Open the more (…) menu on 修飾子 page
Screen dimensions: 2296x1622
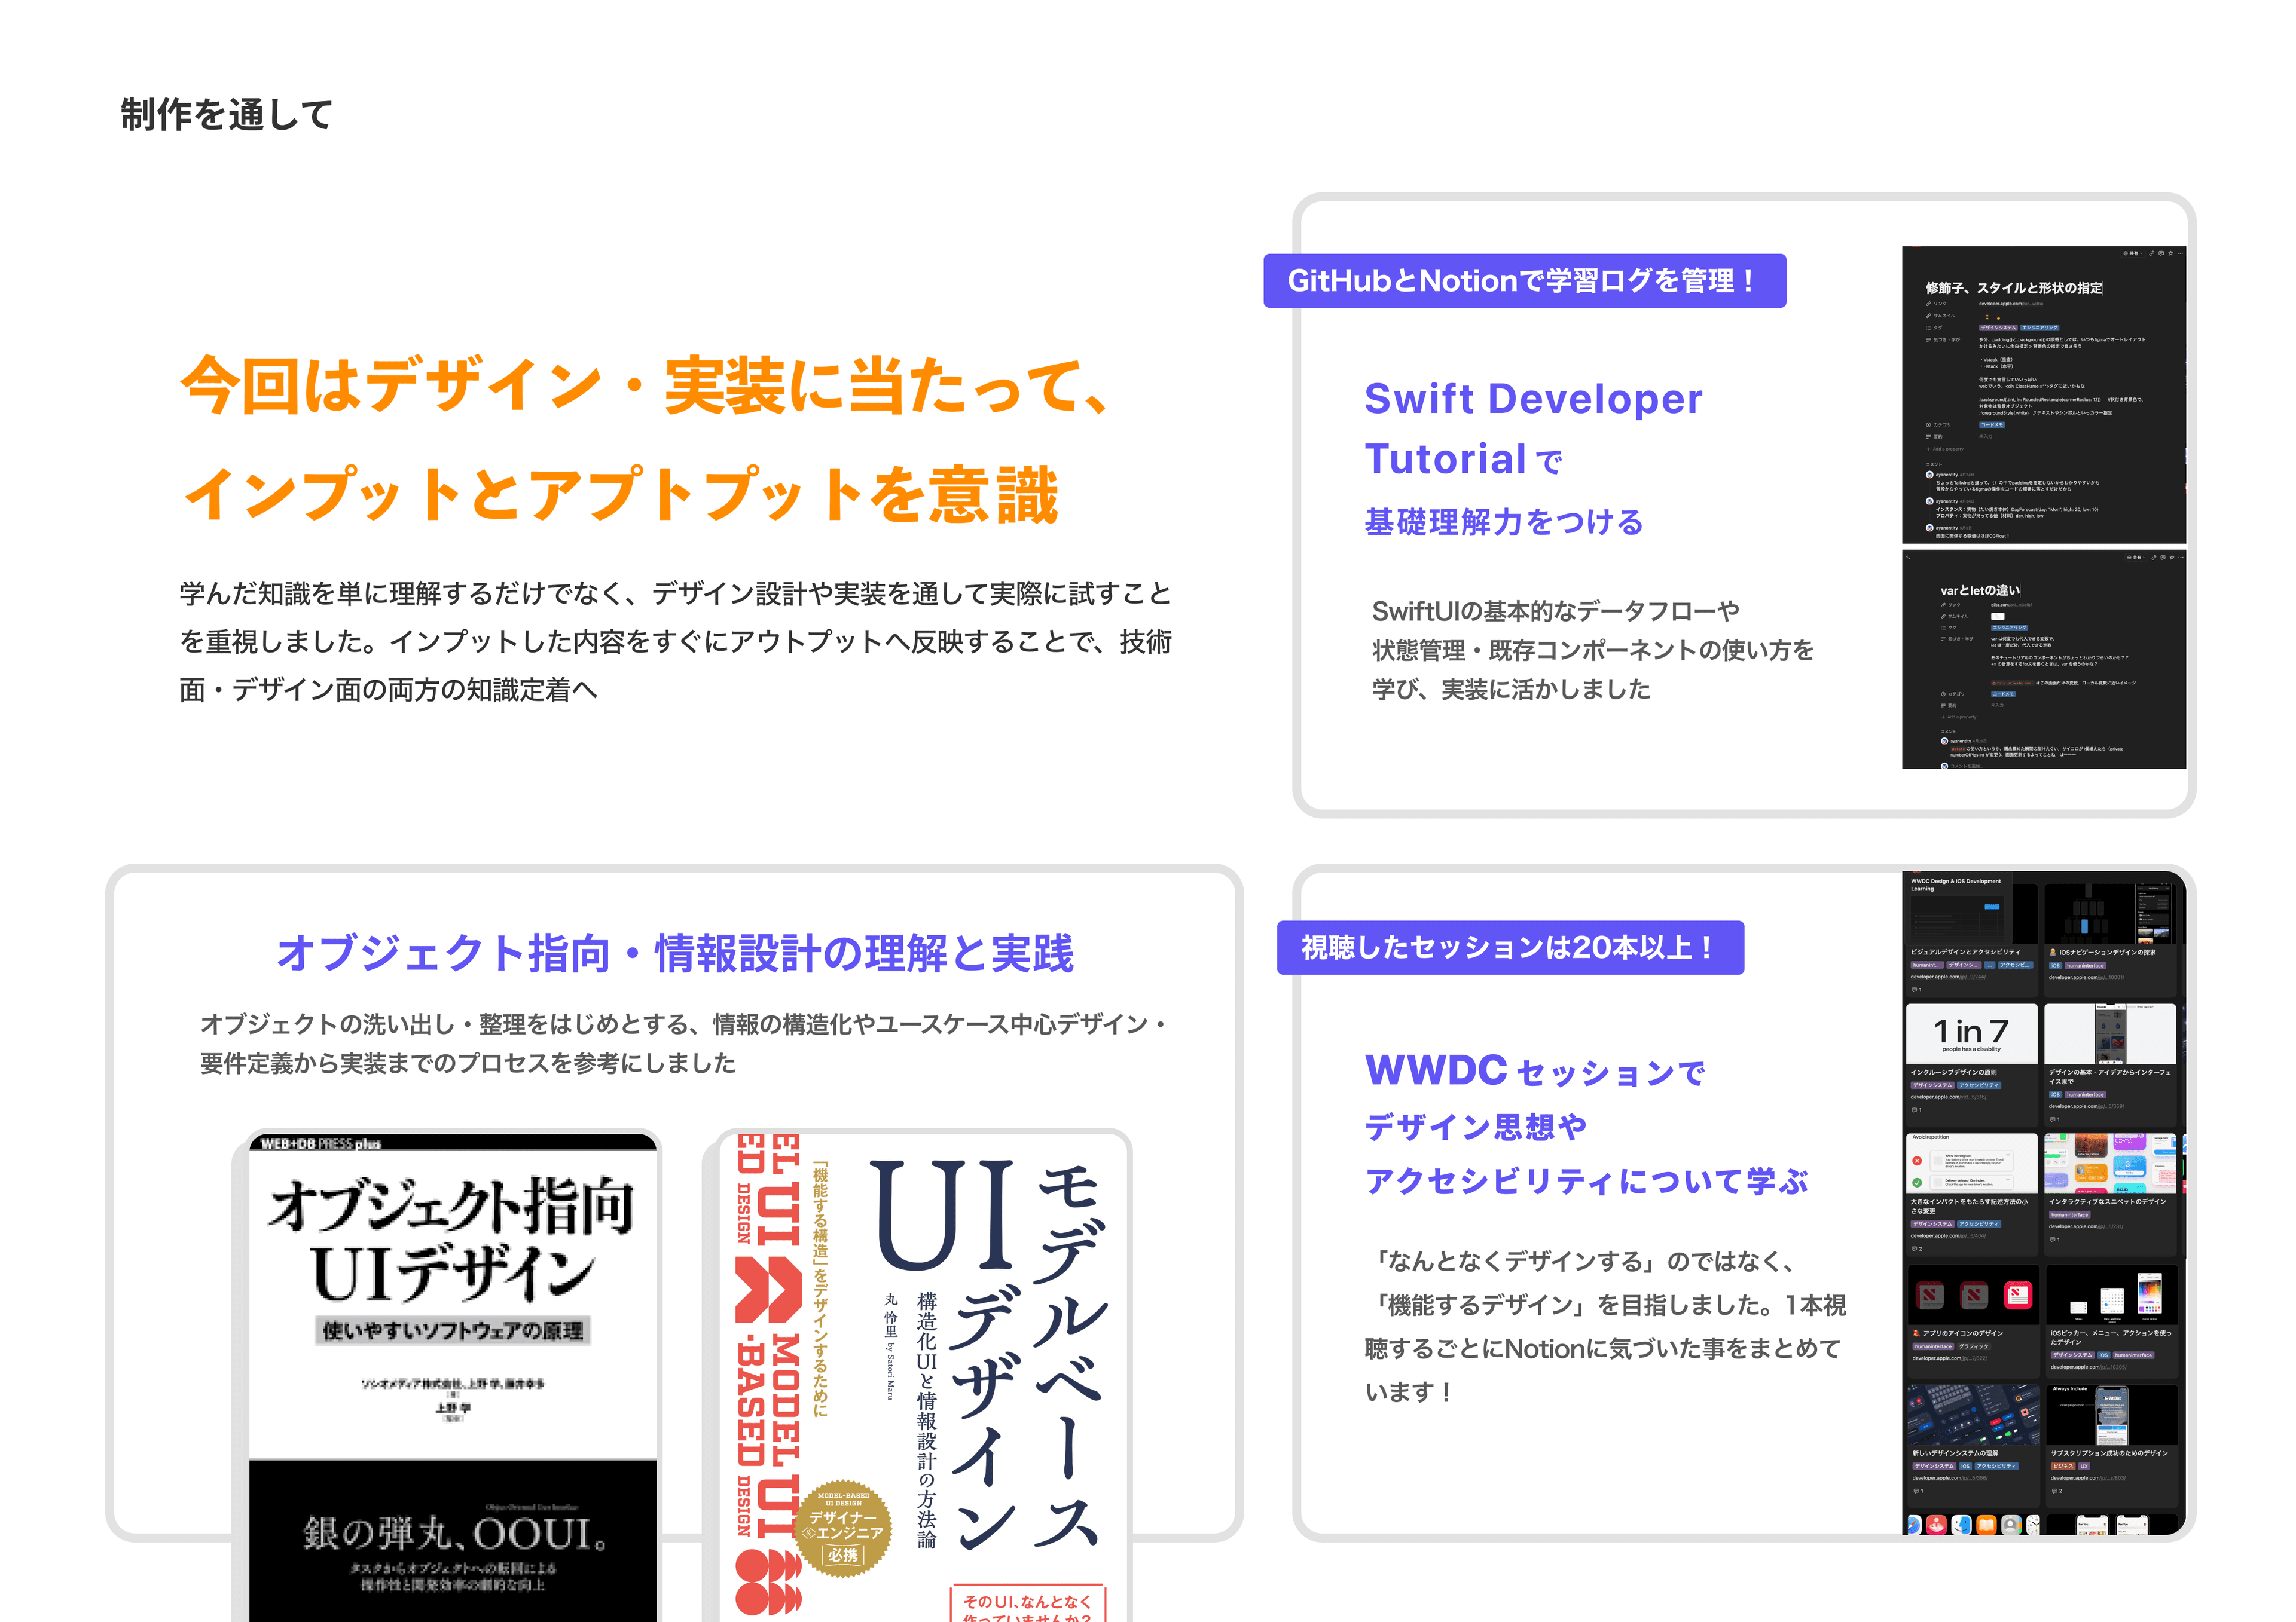(2181, 254)
